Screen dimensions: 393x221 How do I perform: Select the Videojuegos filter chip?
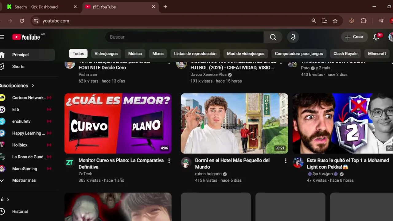pos(106,54)
